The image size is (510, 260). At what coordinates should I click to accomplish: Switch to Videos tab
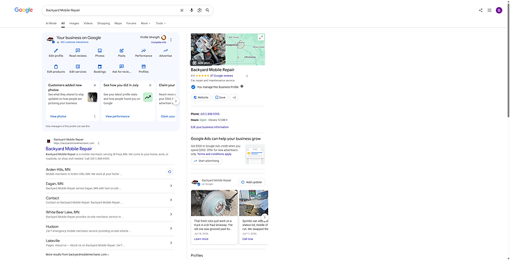coord(88,24)
